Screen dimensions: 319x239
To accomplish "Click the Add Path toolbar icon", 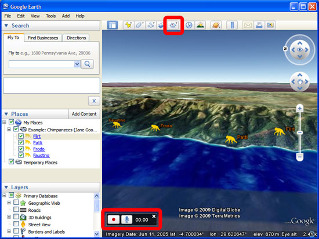I will click(151, 25).
